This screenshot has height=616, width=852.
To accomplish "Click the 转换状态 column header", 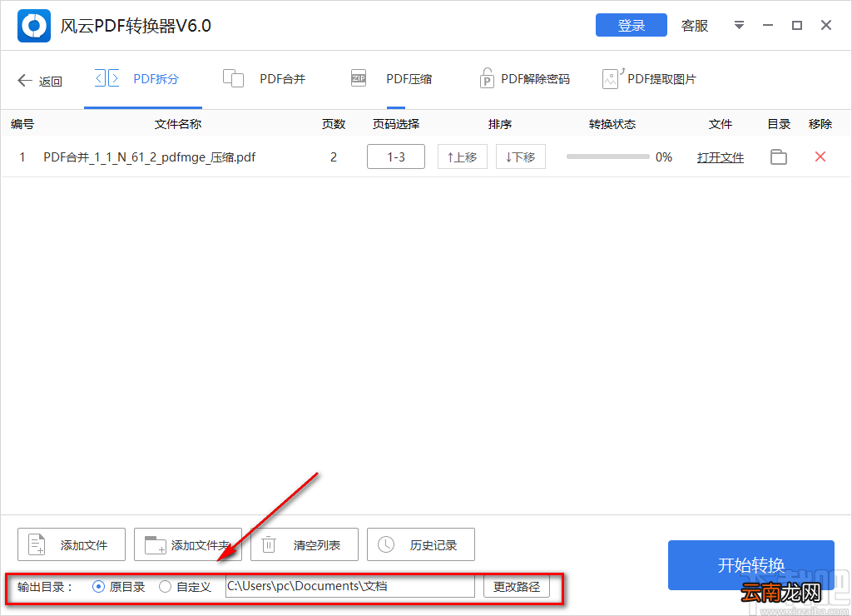I will pos(612,124).
